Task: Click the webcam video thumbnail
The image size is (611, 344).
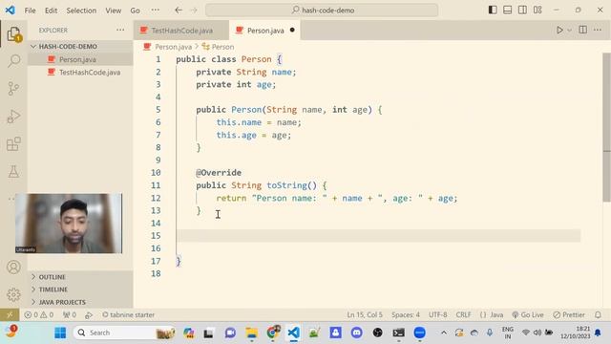Action: coord(69,224)
